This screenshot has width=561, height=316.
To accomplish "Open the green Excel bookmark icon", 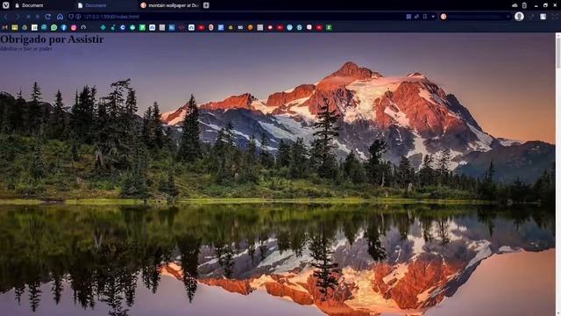I will [329, 27].
